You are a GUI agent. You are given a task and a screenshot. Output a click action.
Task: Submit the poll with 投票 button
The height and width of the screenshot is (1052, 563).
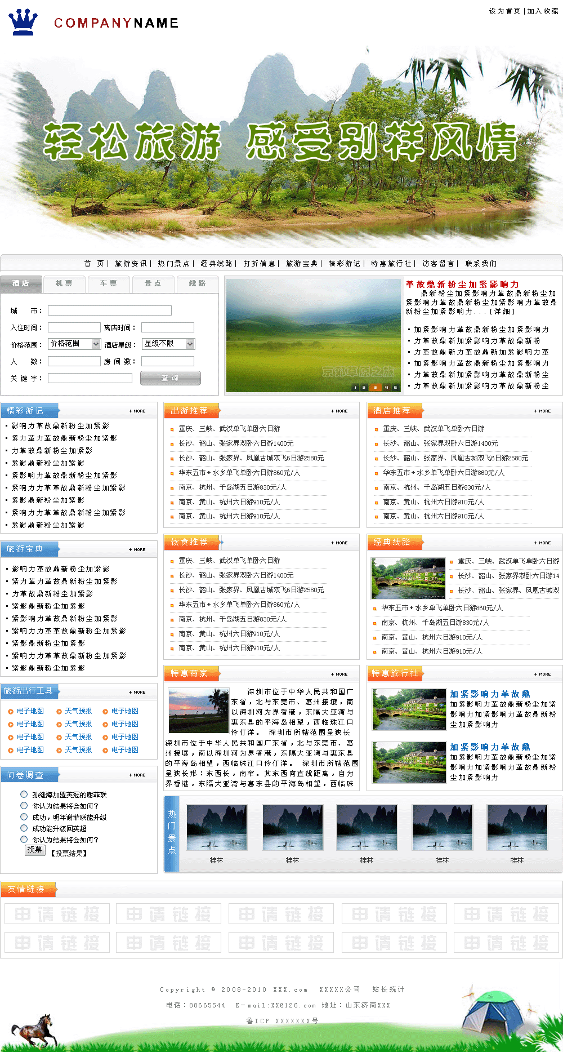coord(35,850)
